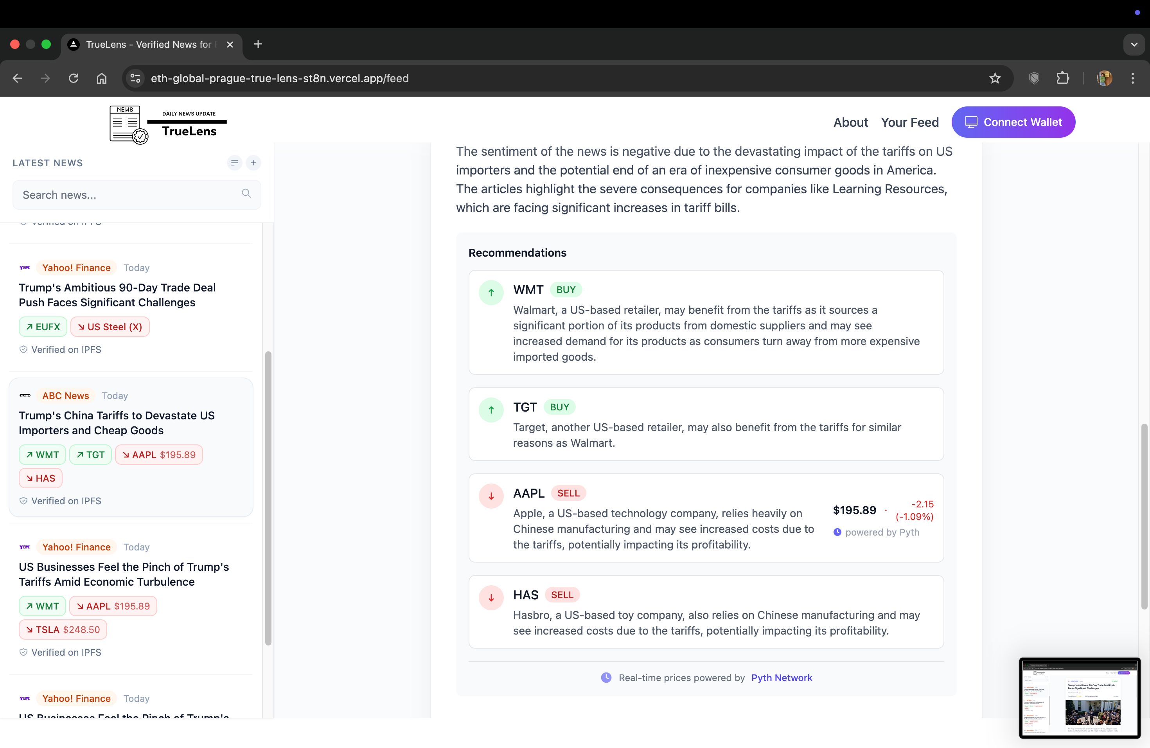Click the search magnifier icon
The image size is (1150, 748).
pos(246,193)
